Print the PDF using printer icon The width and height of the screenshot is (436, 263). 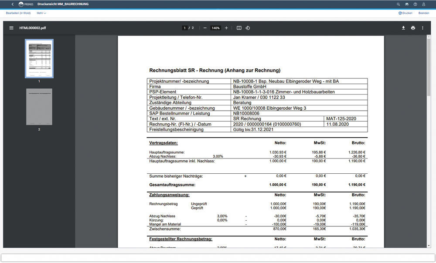[x=413, y=28]
